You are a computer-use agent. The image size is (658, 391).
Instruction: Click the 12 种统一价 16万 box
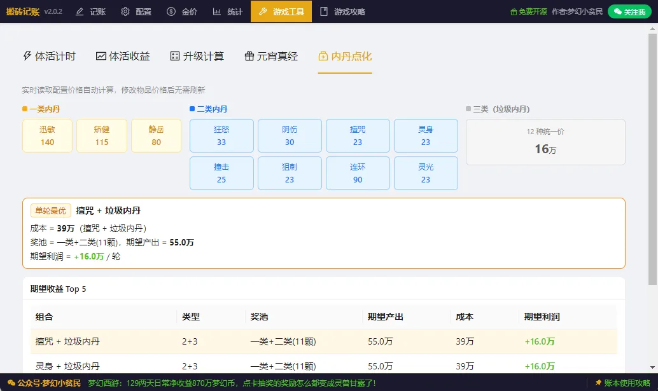click(x=545, y=142)
